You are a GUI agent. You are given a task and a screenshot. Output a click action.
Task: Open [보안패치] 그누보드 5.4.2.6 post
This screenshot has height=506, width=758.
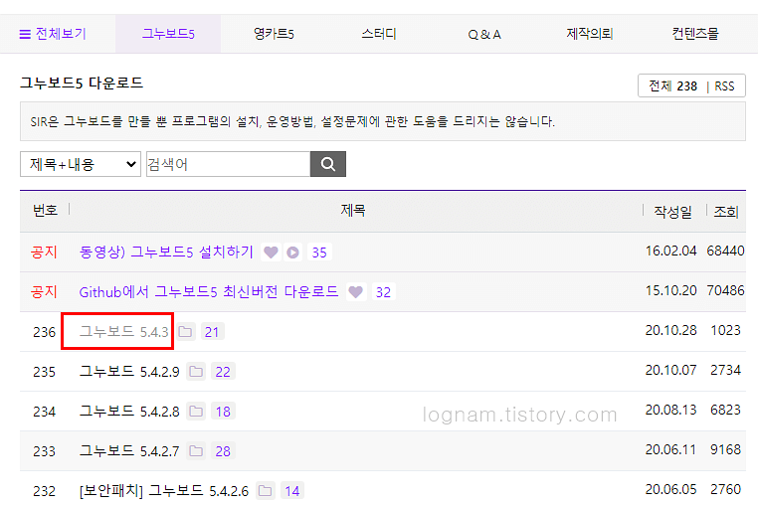tap(164, 490)
